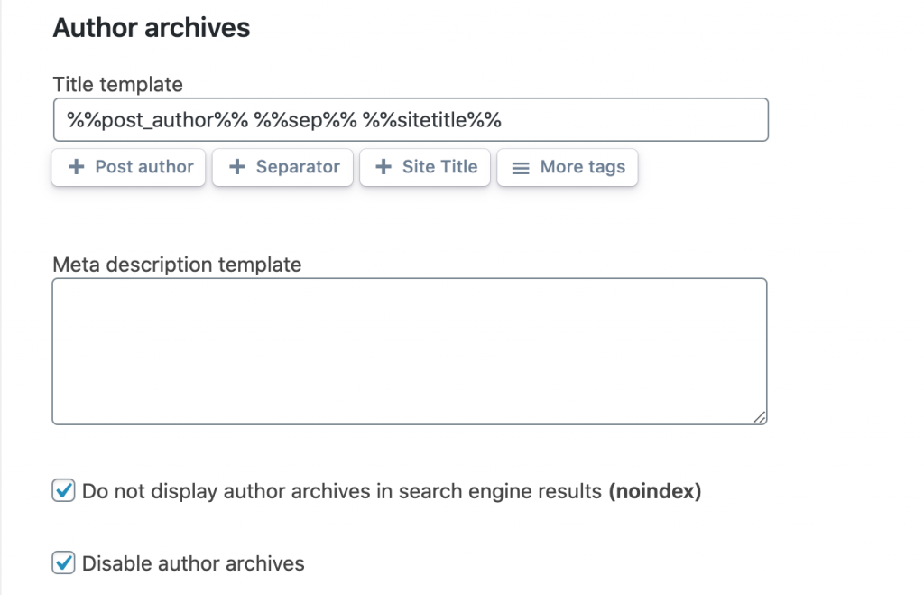Grab the meta description textarea resize handle
Image resolution: width=924 pixels, height=595 pixels.
pyautogui.click(x=760, y=417)
